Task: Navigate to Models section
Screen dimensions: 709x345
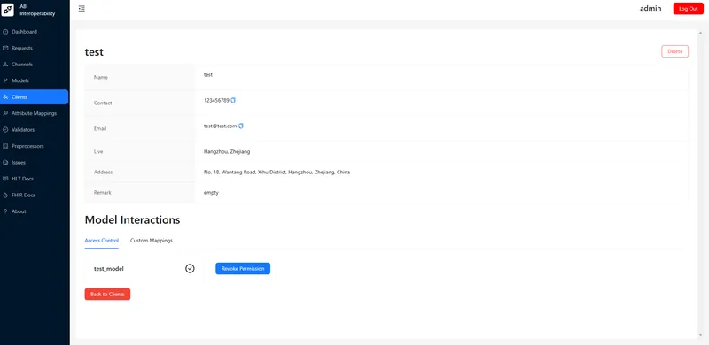Action: tap(35, 80)
